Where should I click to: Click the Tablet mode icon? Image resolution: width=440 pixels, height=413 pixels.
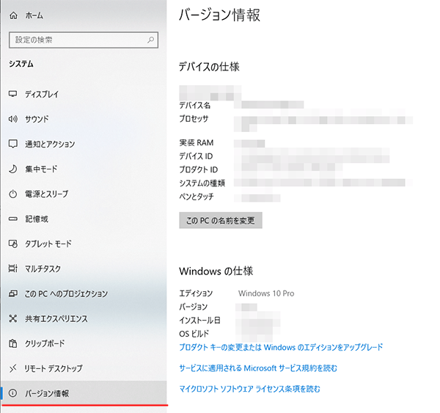[x=12, y=244]
